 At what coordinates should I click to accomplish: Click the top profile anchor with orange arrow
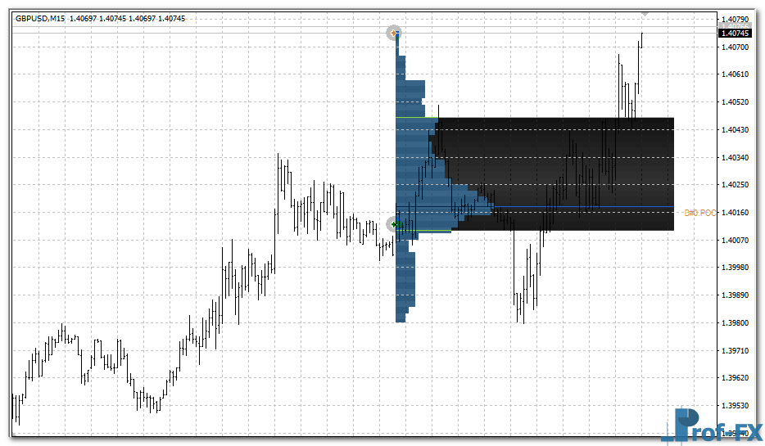pyautogui.click(x=395, y=33)
